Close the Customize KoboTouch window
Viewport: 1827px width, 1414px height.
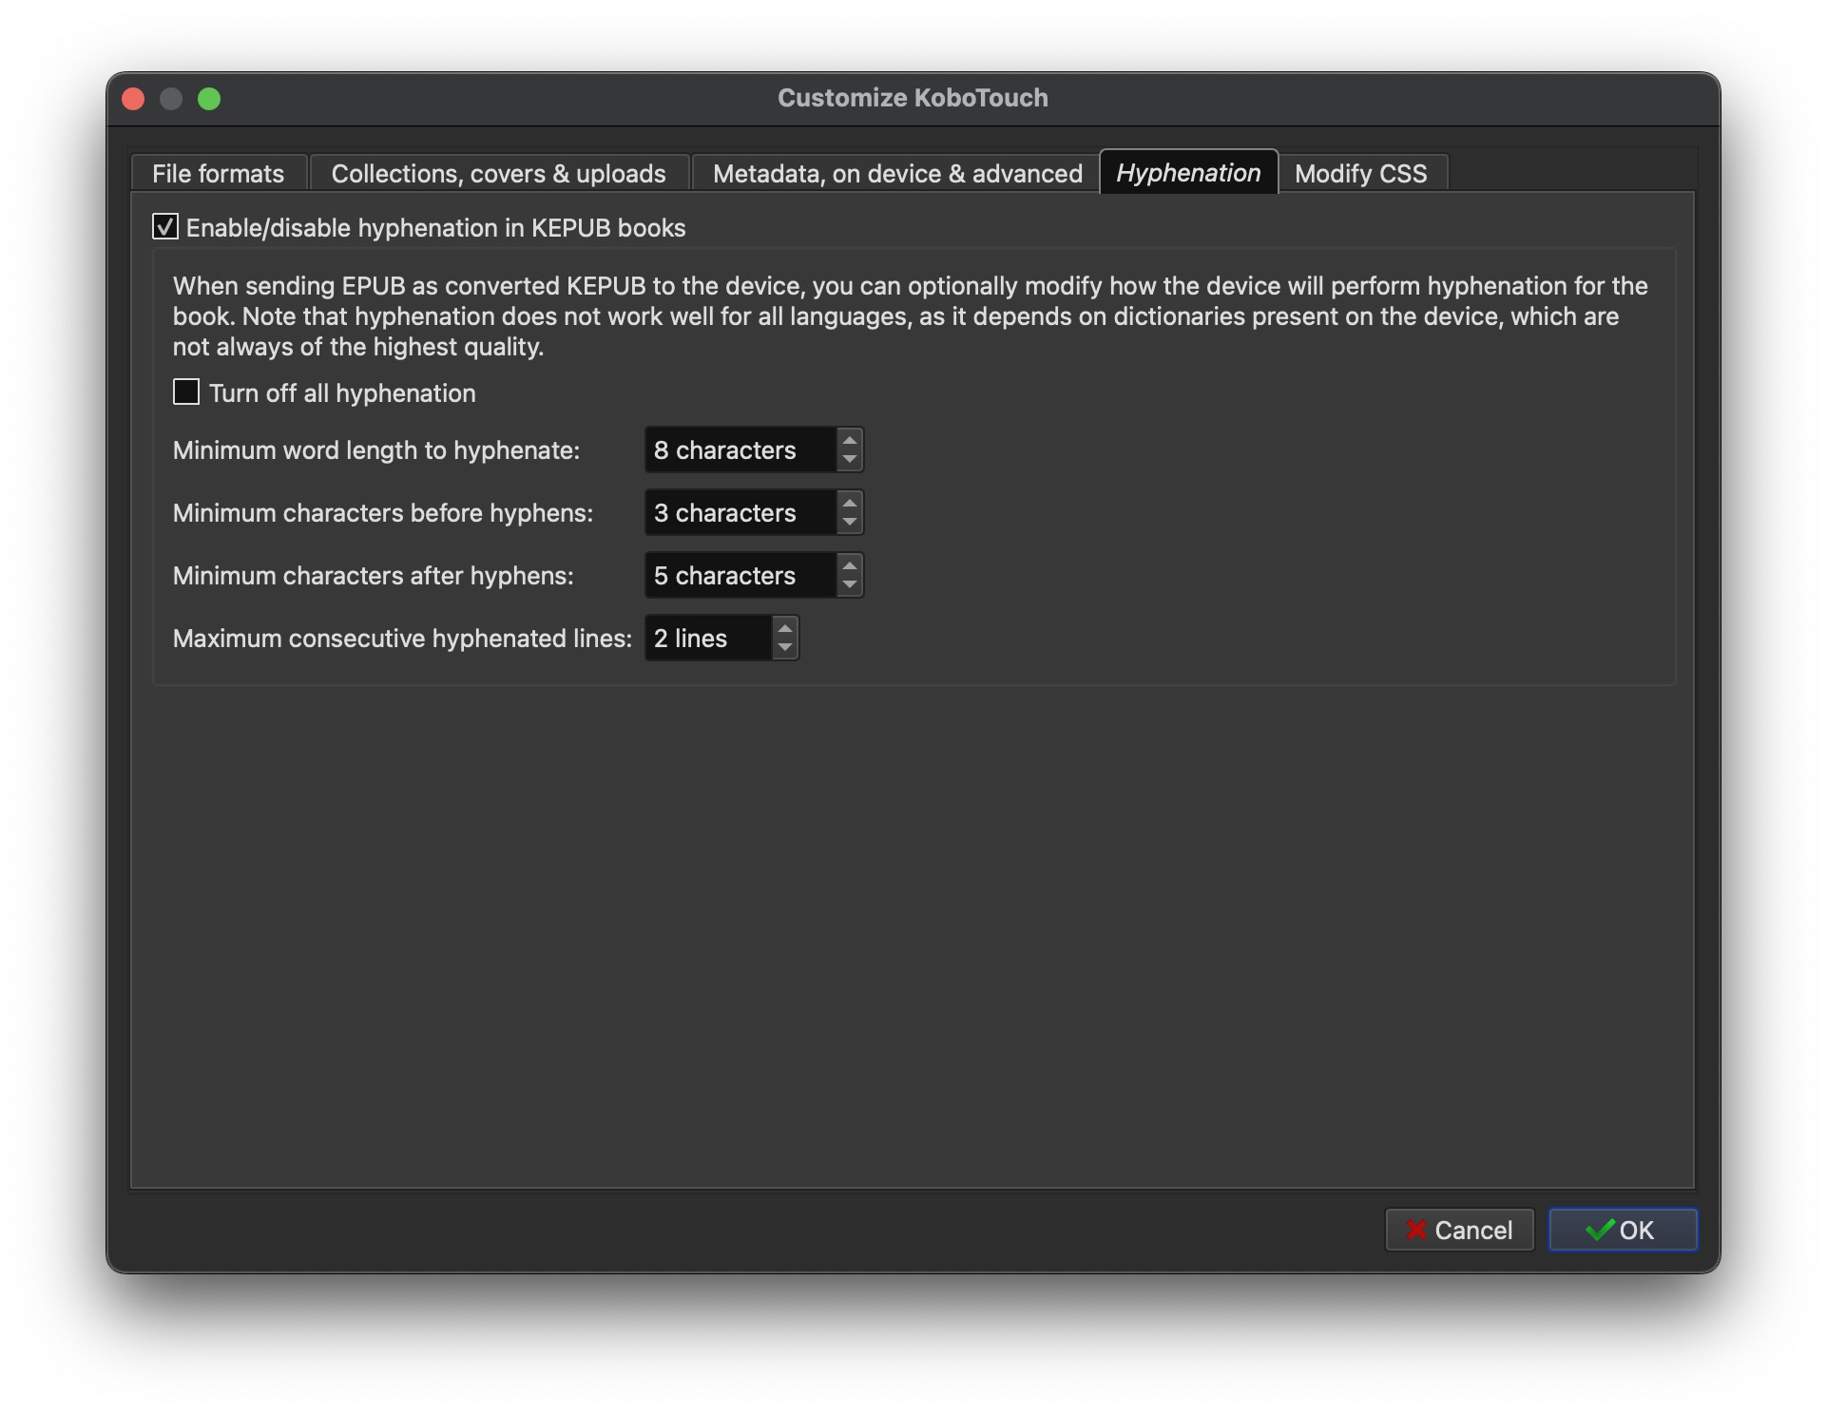tap(134, 99)
